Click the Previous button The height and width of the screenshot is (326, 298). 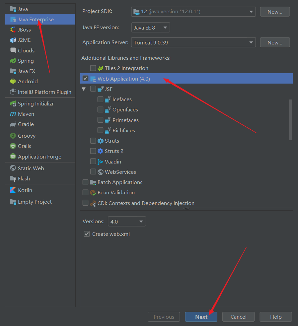[x=164, y=317]
